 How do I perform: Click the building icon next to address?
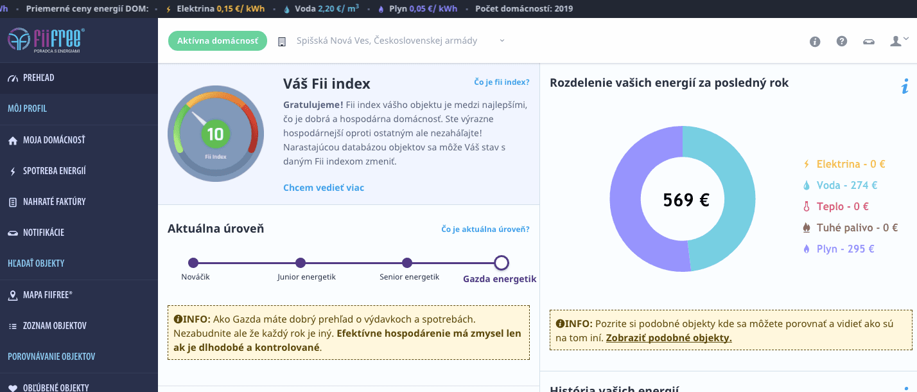pyautogui.click(x=281, y=42)
